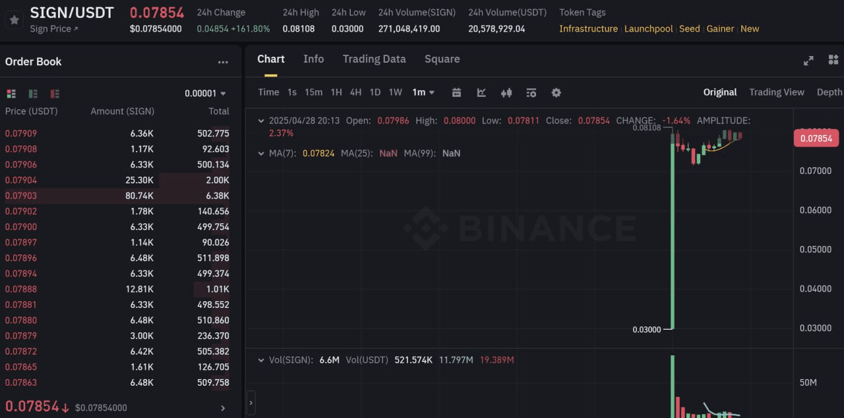Open order book more options menu
844x418 pixels.
pyautogui.click(x=223, y=62)
